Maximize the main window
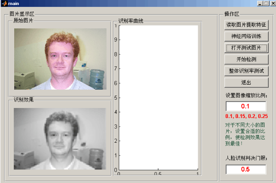 point(266,3)
